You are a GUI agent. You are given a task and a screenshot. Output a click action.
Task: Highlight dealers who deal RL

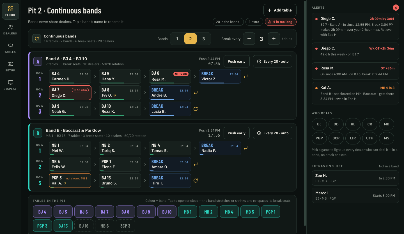[353, 124]
